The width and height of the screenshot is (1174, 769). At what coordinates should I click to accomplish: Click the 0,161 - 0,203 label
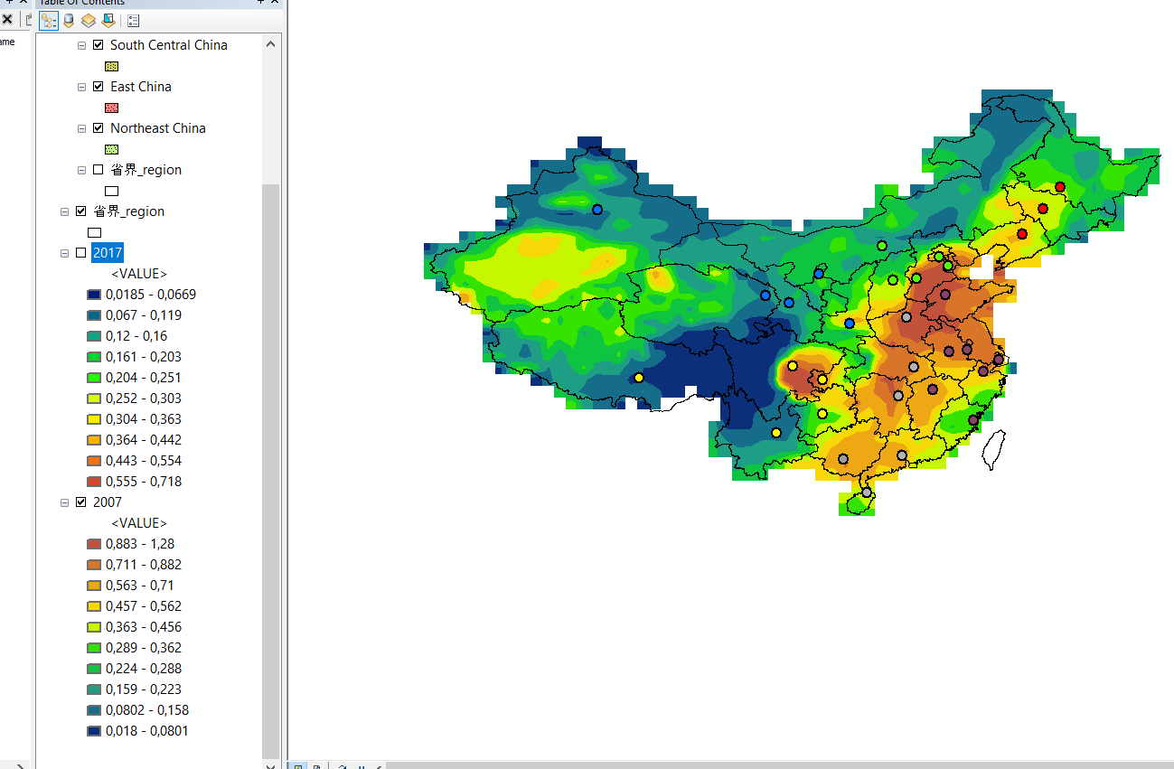(x=144, y=356)
